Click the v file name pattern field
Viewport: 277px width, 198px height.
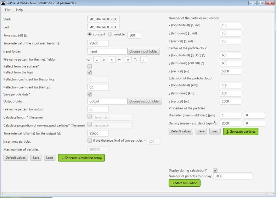[x=112, y=60]
